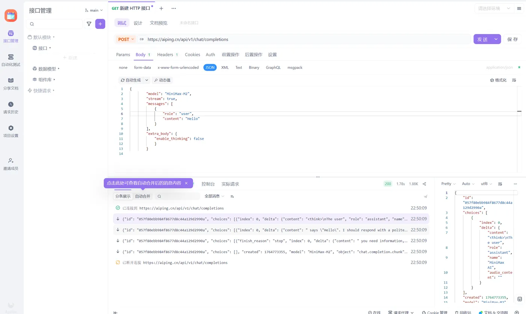This screenshot has width=526, height=314.
Task: Click the 动态值 button
Action: (162, 80)
